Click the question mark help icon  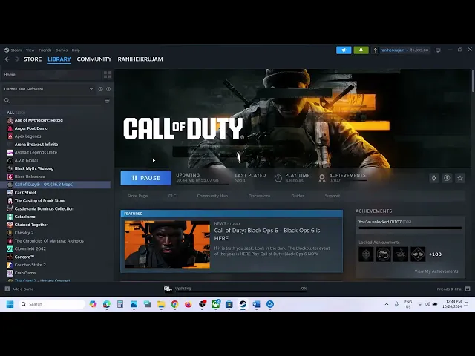(x=375, y=50)
